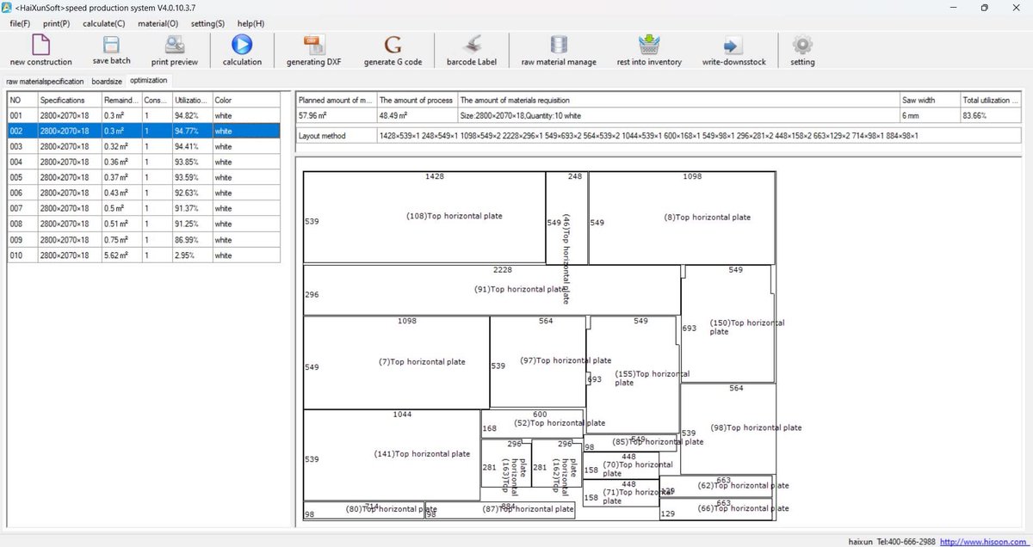The image size is (1033, 547).
Task: Click the Color column header
Action: coord(246,100)
